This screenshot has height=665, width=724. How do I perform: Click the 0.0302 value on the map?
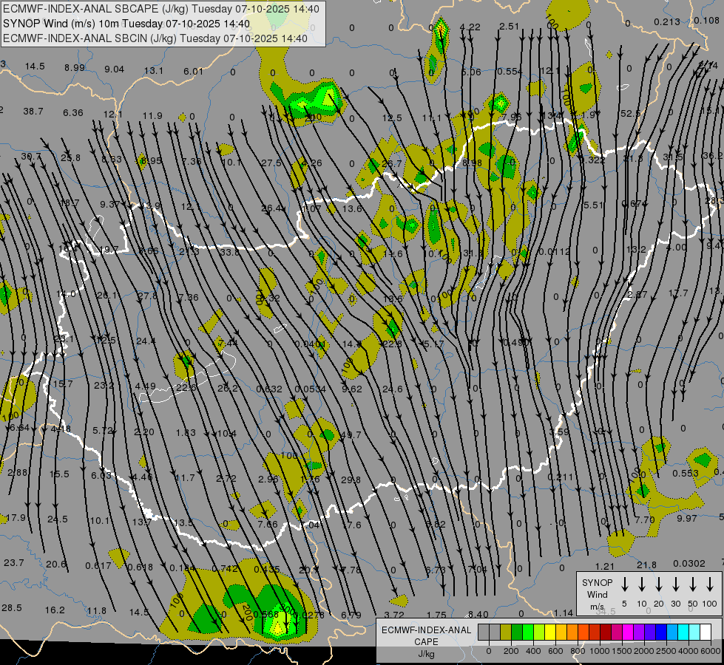pyautogui.click(x=689, y=564)
